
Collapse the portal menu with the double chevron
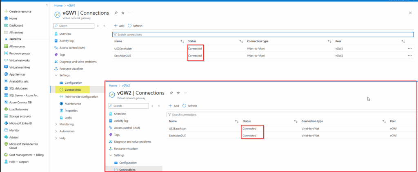point(47,4)
